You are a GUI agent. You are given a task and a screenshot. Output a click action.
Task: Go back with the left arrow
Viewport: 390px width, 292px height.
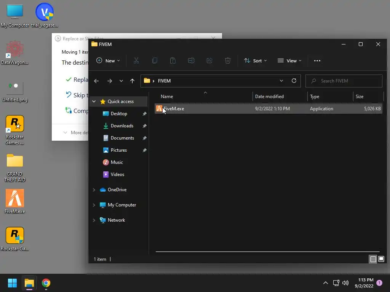[96, 81]
